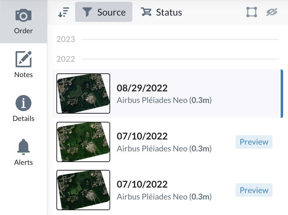
Task: Toggle the crossed-eye visibility icon
Action: (272, 12)
